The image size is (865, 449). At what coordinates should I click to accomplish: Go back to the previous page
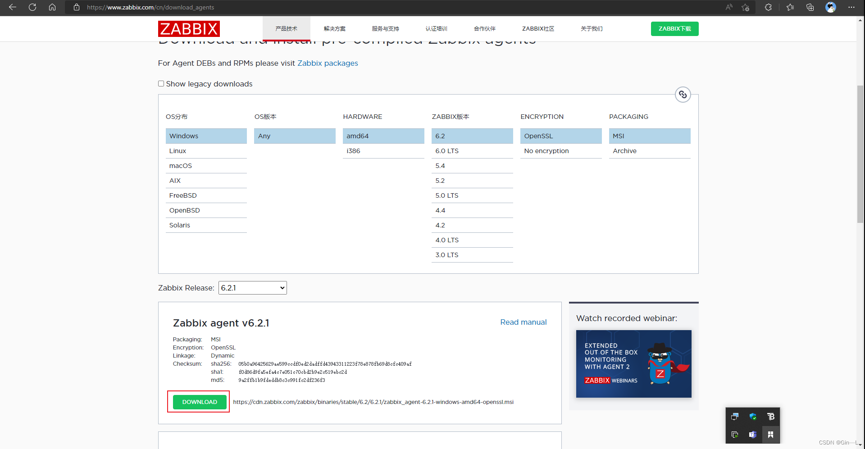pos(13,7)
